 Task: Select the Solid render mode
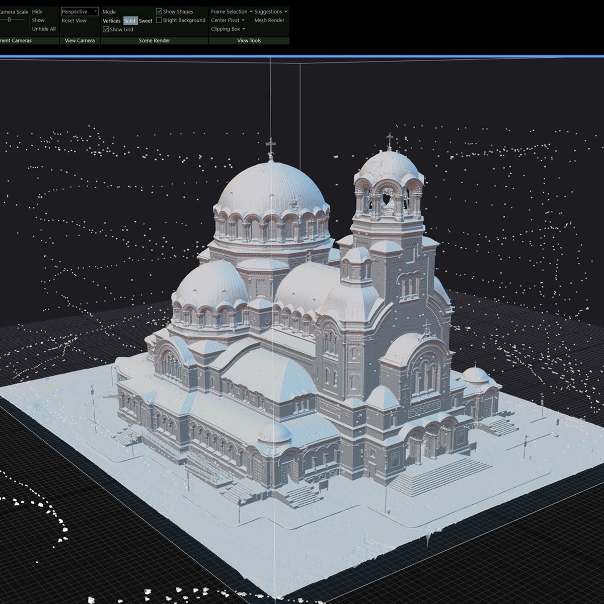pos(130,21)
